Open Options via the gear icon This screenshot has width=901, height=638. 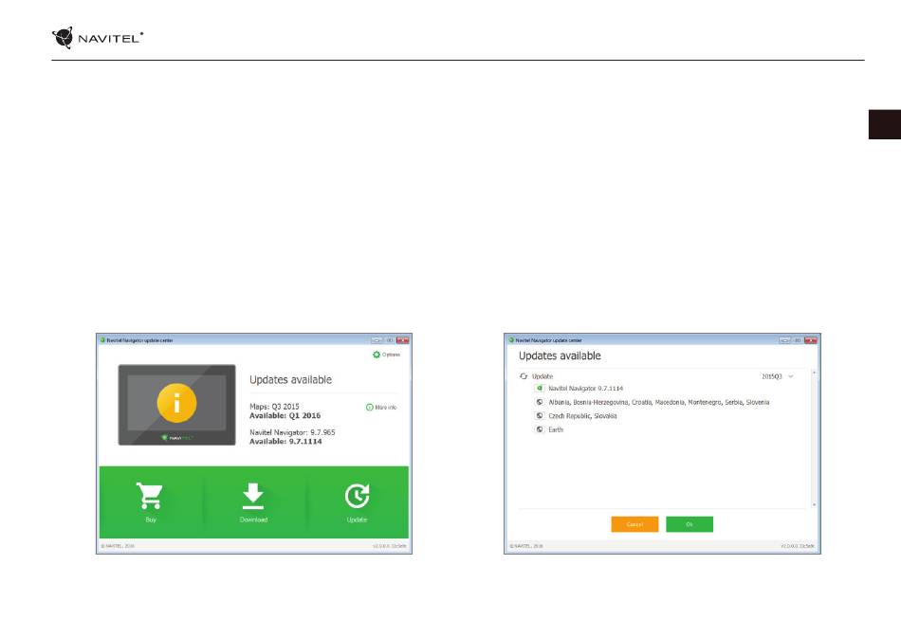[377, 355]
